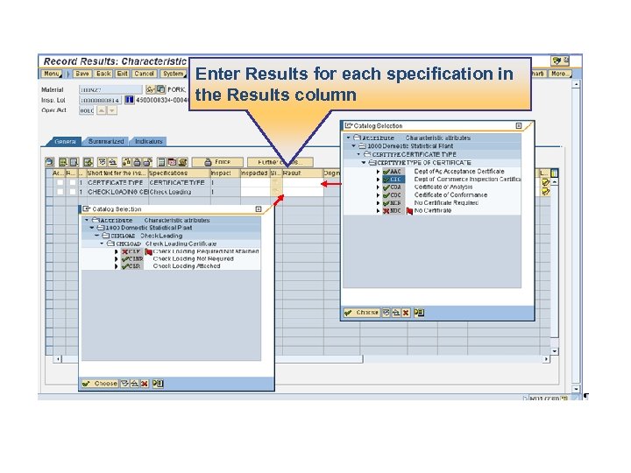Click the red control chart icon in results toolbar
The image size is (631, 473).
[x=173, y=162]
